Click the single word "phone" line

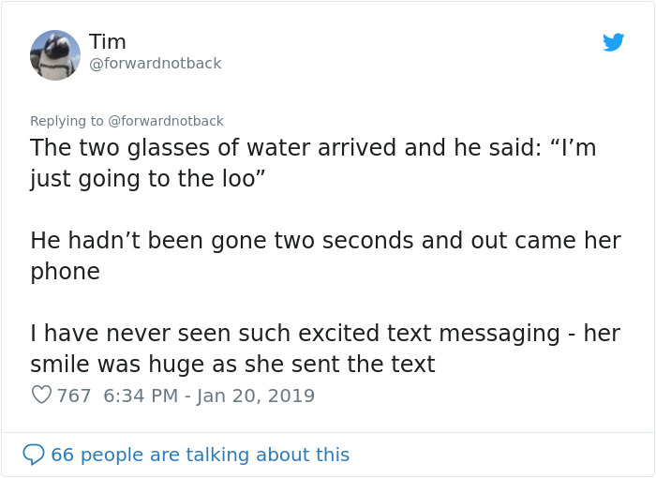click(65, 271)
